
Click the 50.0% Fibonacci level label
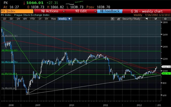click(x=9, y=62)
